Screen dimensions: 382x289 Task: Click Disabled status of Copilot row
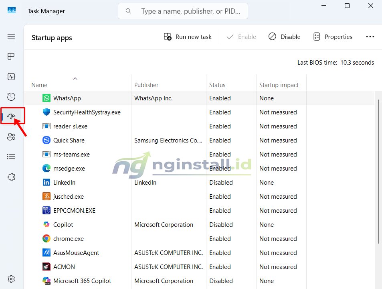point(221,225)
